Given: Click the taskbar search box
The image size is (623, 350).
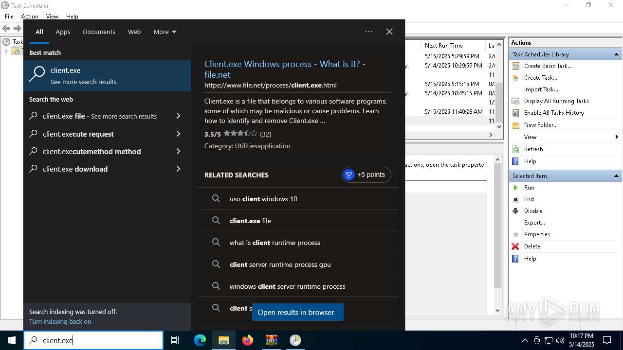Looking at the screenshot, I should (93, 340).
